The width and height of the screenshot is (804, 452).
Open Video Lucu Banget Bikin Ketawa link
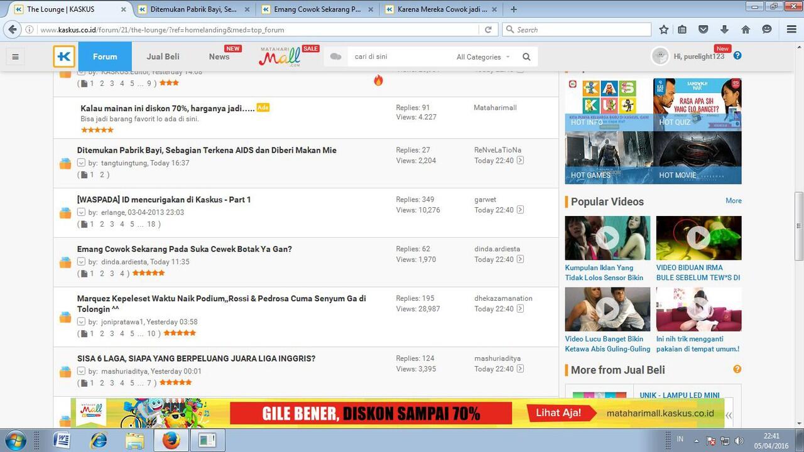tap(607, 344)
